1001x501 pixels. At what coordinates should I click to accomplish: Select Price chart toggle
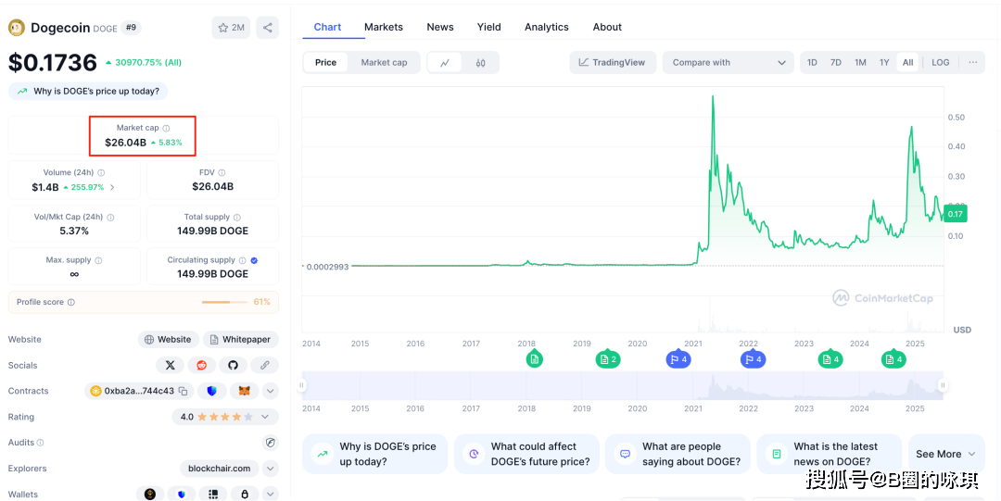click(x=325, y=63)
